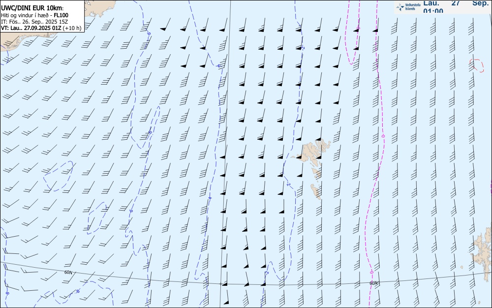
Task: Click the small red dashed closed contour
Action: click(x=477, y=65)
